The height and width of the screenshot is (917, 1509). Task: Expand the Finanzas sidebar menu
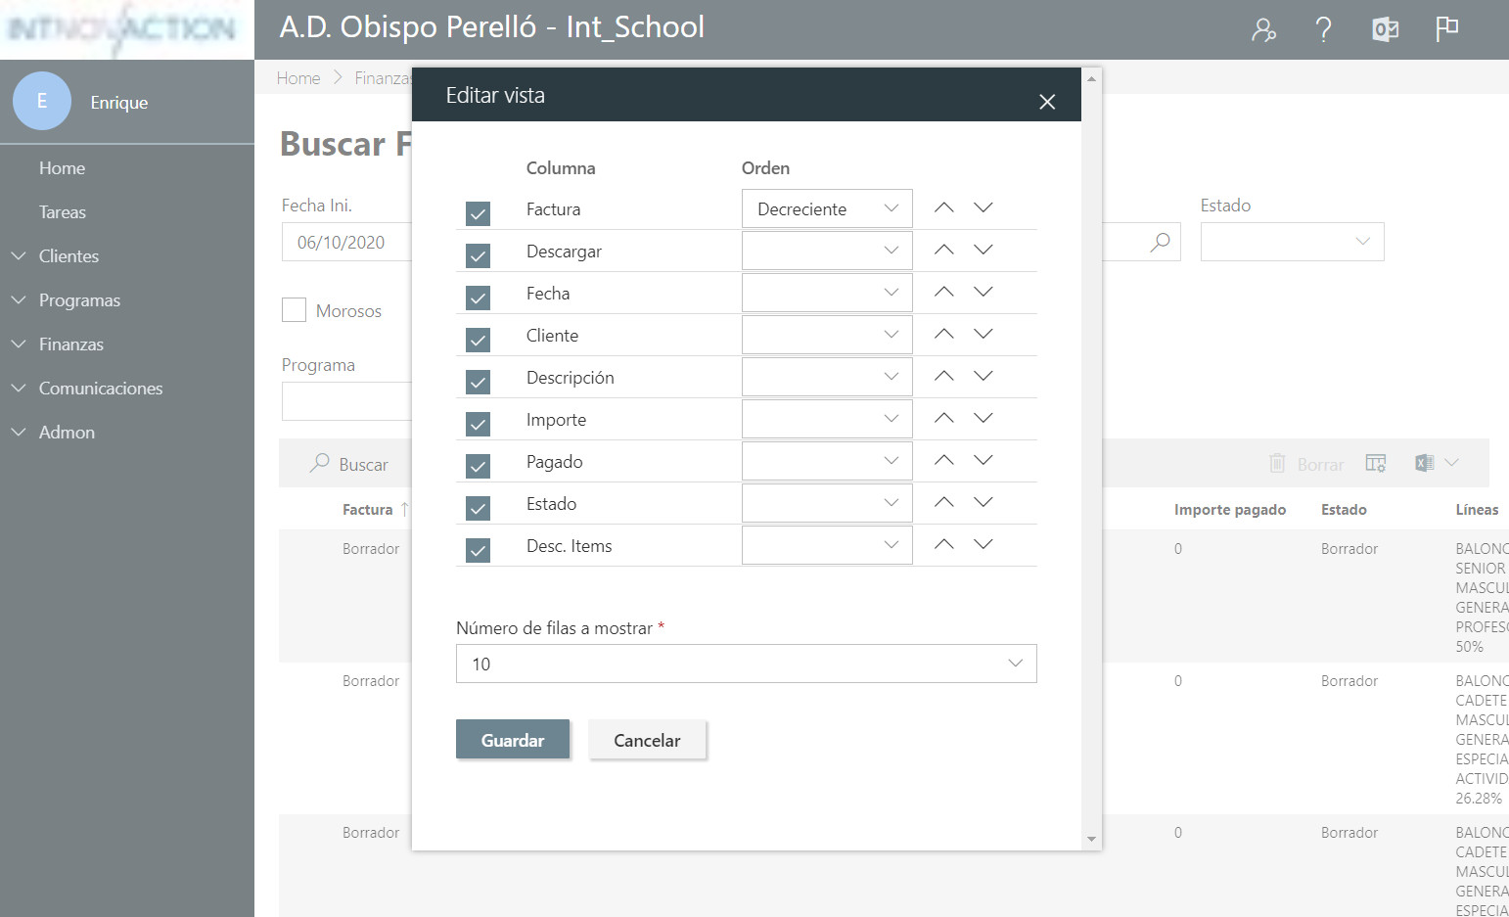coord(70,344)
